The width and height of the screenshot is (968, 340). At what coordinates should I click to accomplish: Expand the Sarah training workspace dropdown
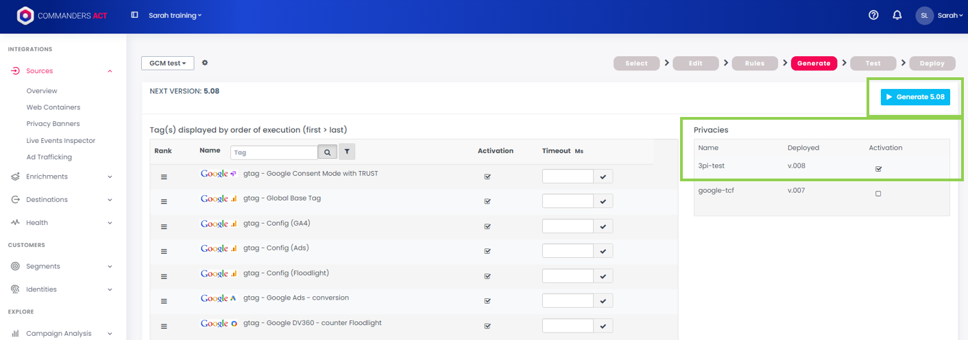coord(176,15)
